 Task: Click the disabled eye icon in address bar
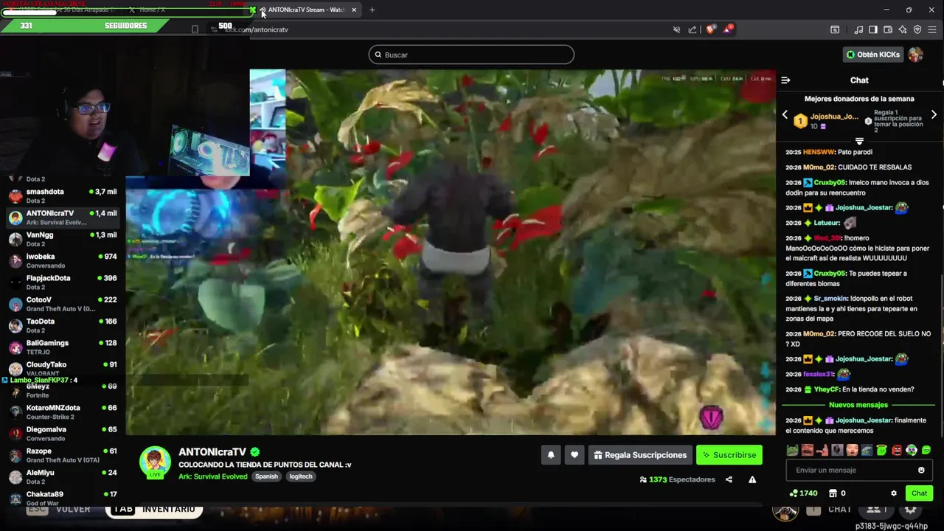point(676,29)
